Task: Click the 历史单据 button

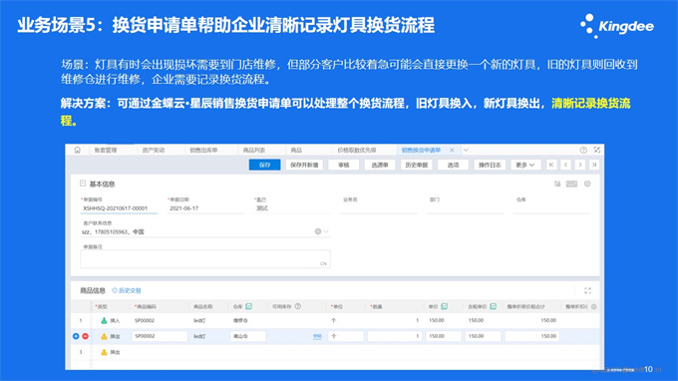Action: 417,165
